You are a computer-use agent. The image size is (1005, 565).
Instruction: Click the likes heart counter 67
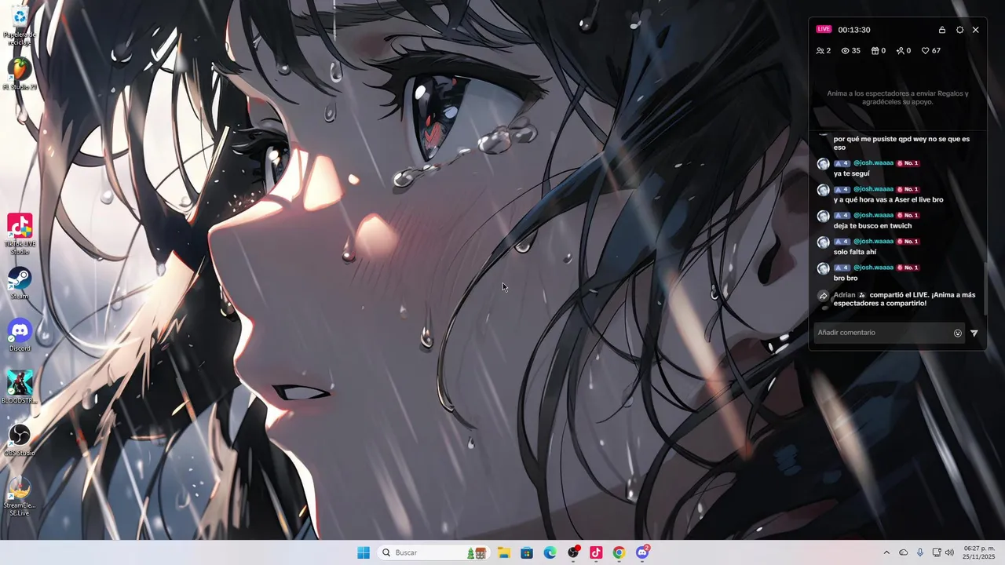[x=931, y=50]
